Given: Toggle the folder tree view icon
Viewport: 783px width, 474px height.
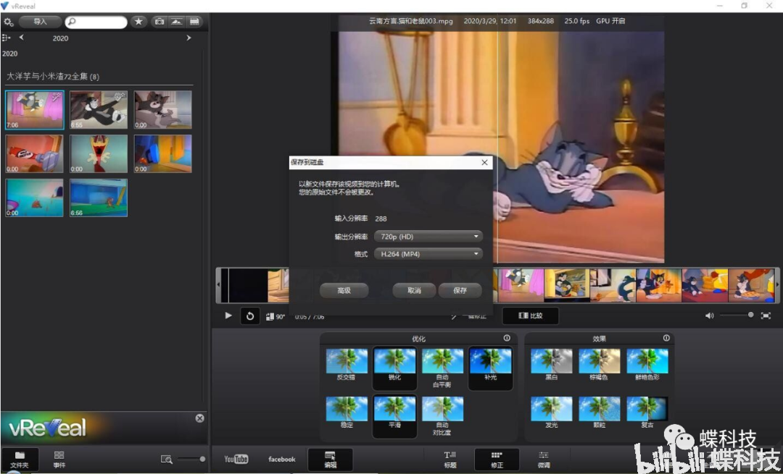Looking at the screenshot, I should tap(6, 38).
